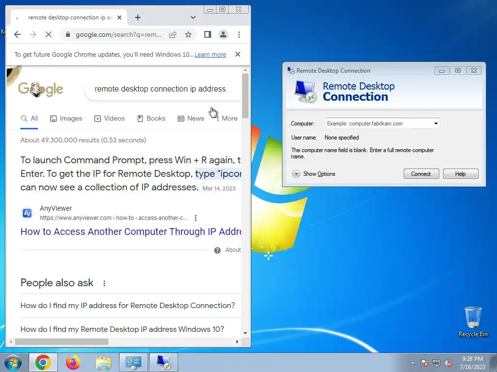The height and width of the screenshot is (372, 497).
Task: Expand Show Options in Remote Desktop
Action: (314, 174)
